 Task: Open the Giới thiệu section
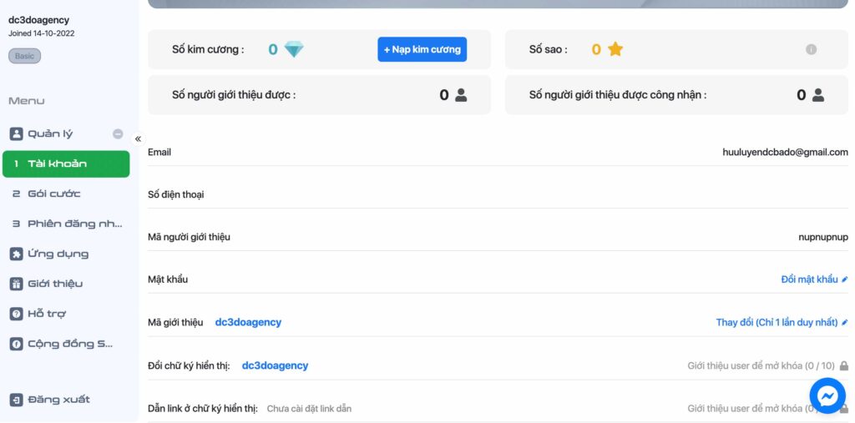[55, 284]
